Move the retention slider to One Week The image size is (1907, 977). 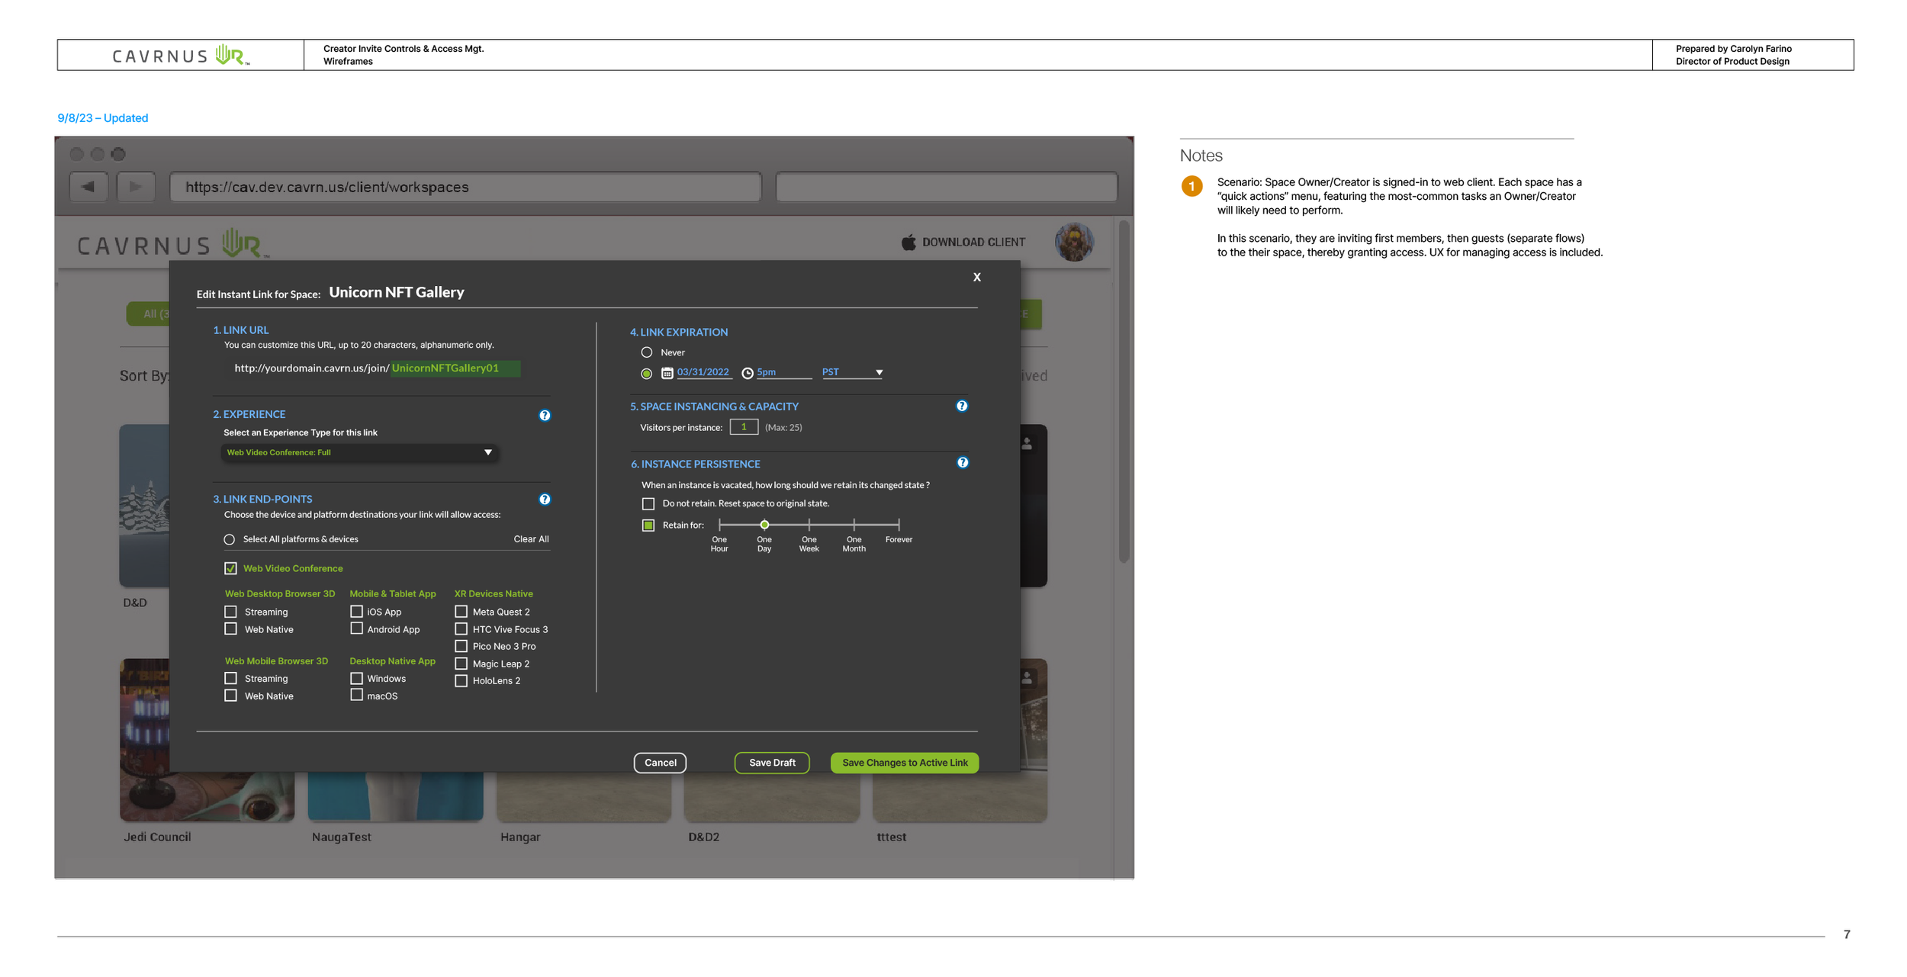pos(809,525)
